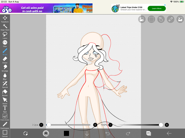Increase brush thickness with plus button
This screenshot has width=185, height=138.
95,125
